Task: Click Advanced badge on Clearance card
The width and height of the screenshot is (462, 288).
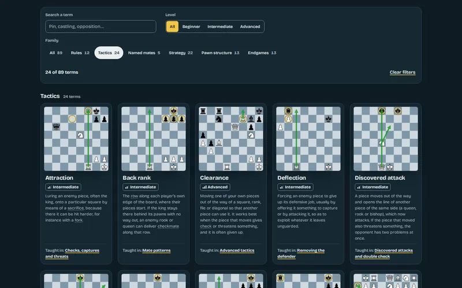Action: pos(215,187)
